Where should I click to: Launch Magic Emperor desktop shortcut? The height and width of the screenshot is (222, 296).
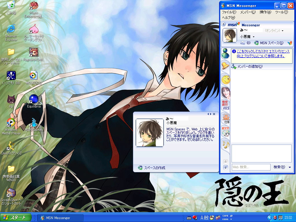(x=34, y=6)
